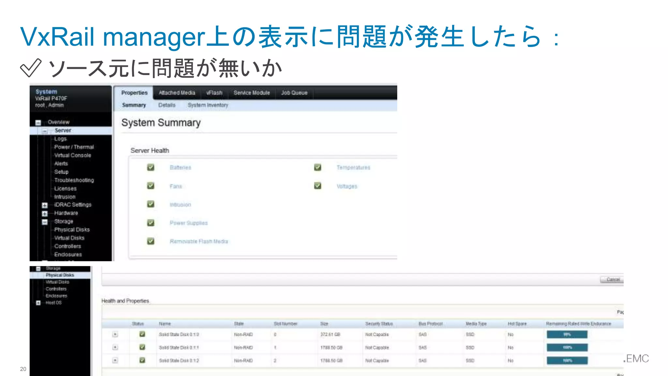Open Alerts in the sidebar
The image size is (668, 376).
[61, 164]
